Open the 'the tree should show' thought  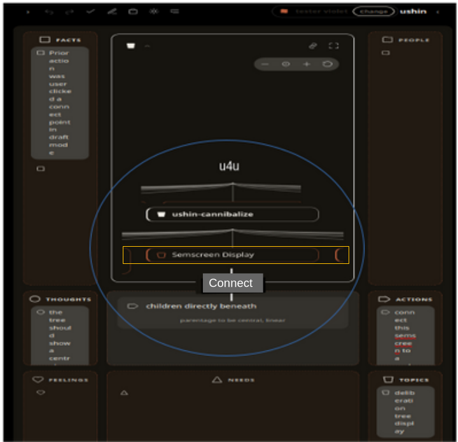pos(60,335)
